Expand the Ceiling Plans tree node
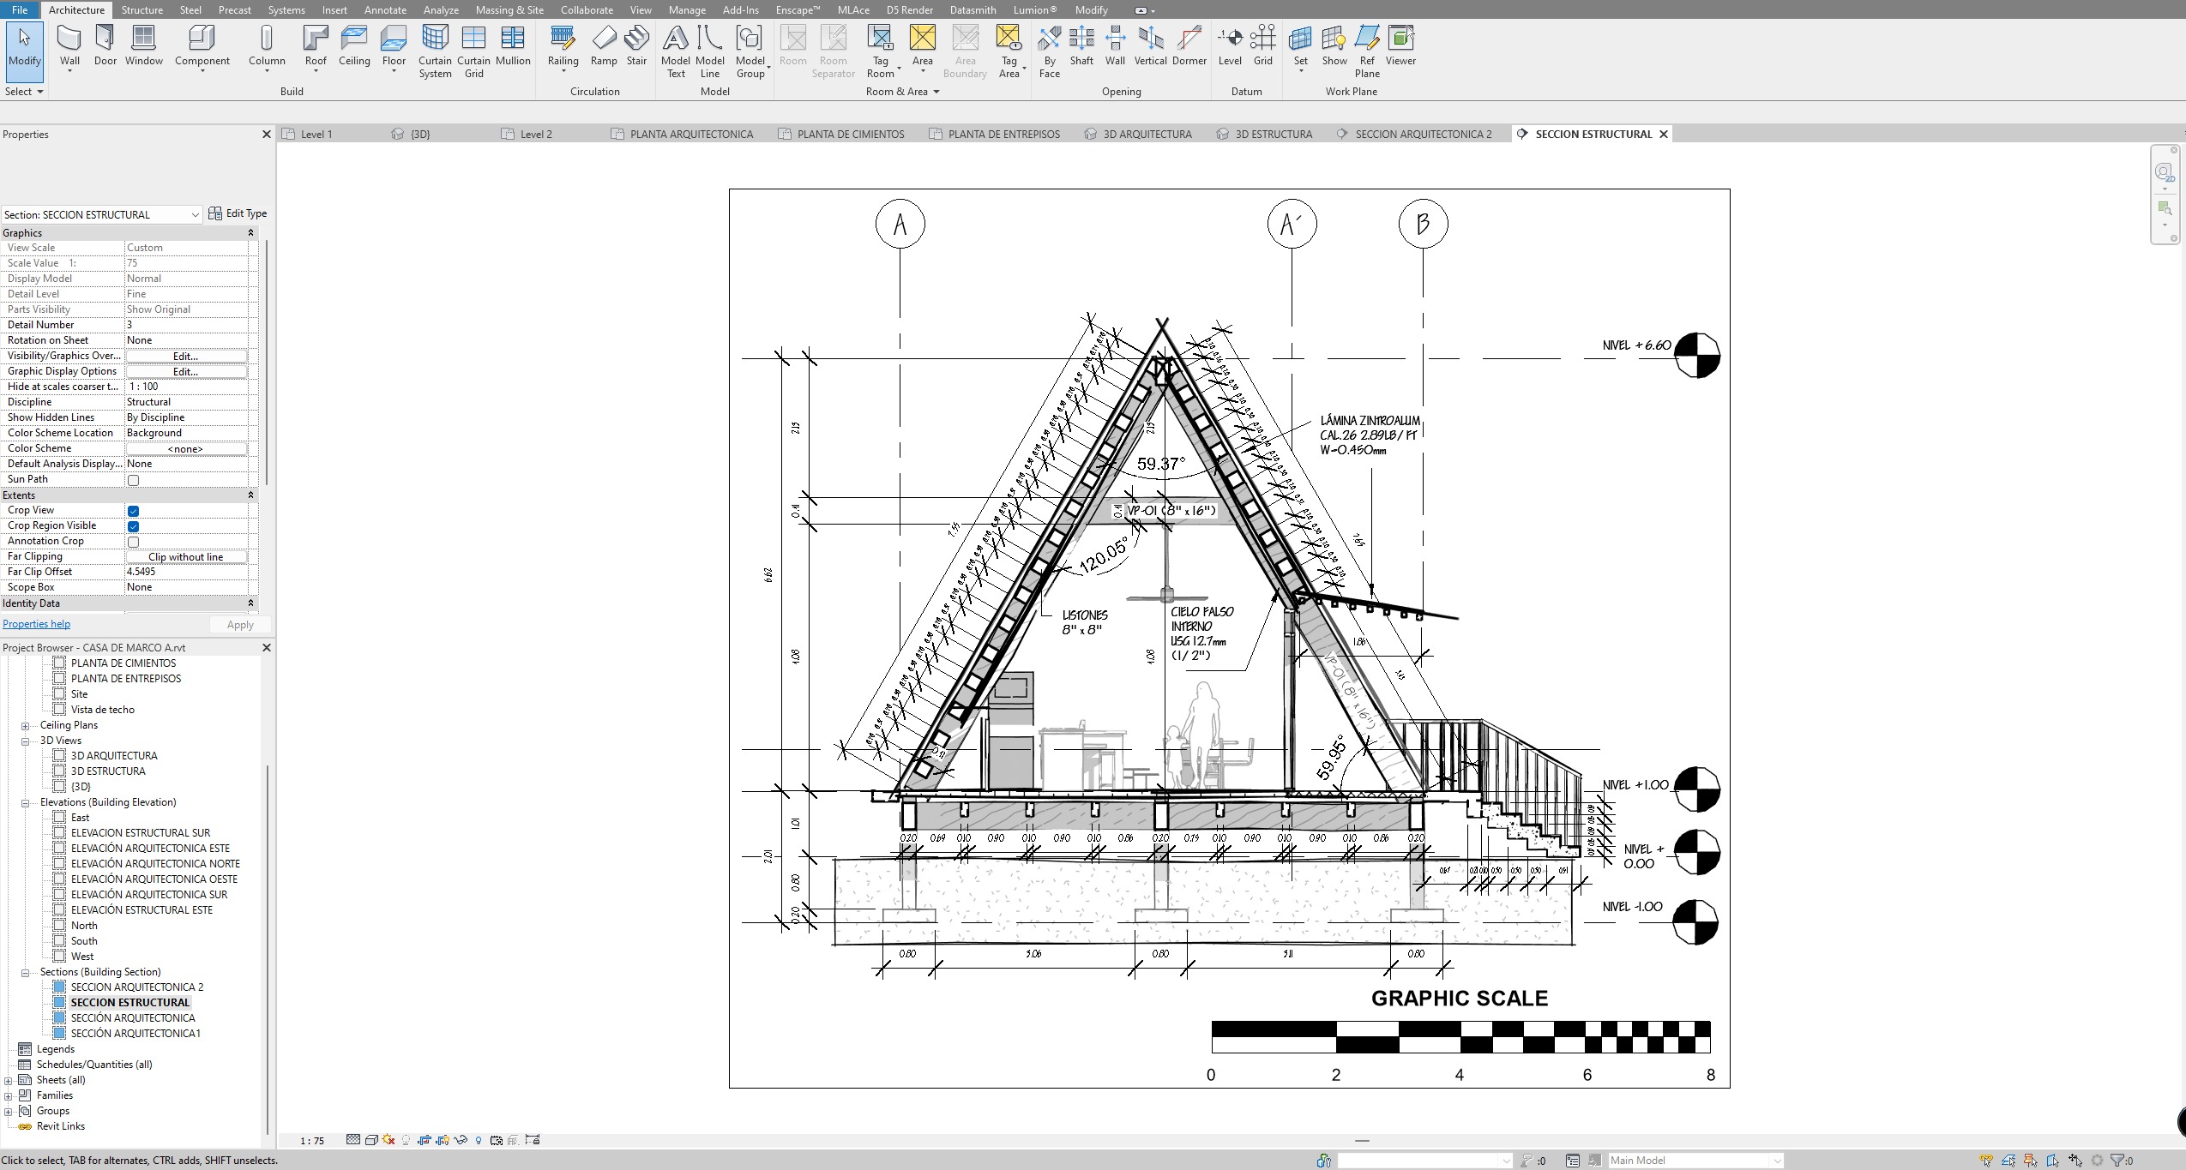 [25, 726]
